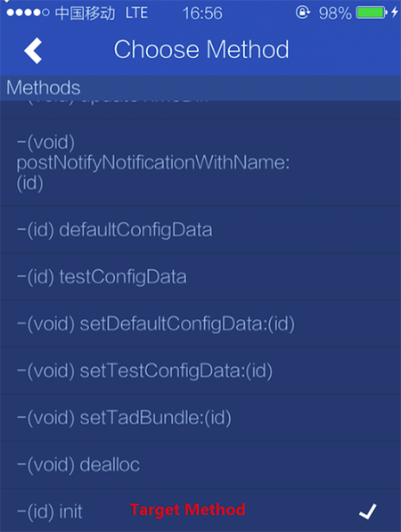
Task: Tap the back arrow in the header
Action: 33,51
